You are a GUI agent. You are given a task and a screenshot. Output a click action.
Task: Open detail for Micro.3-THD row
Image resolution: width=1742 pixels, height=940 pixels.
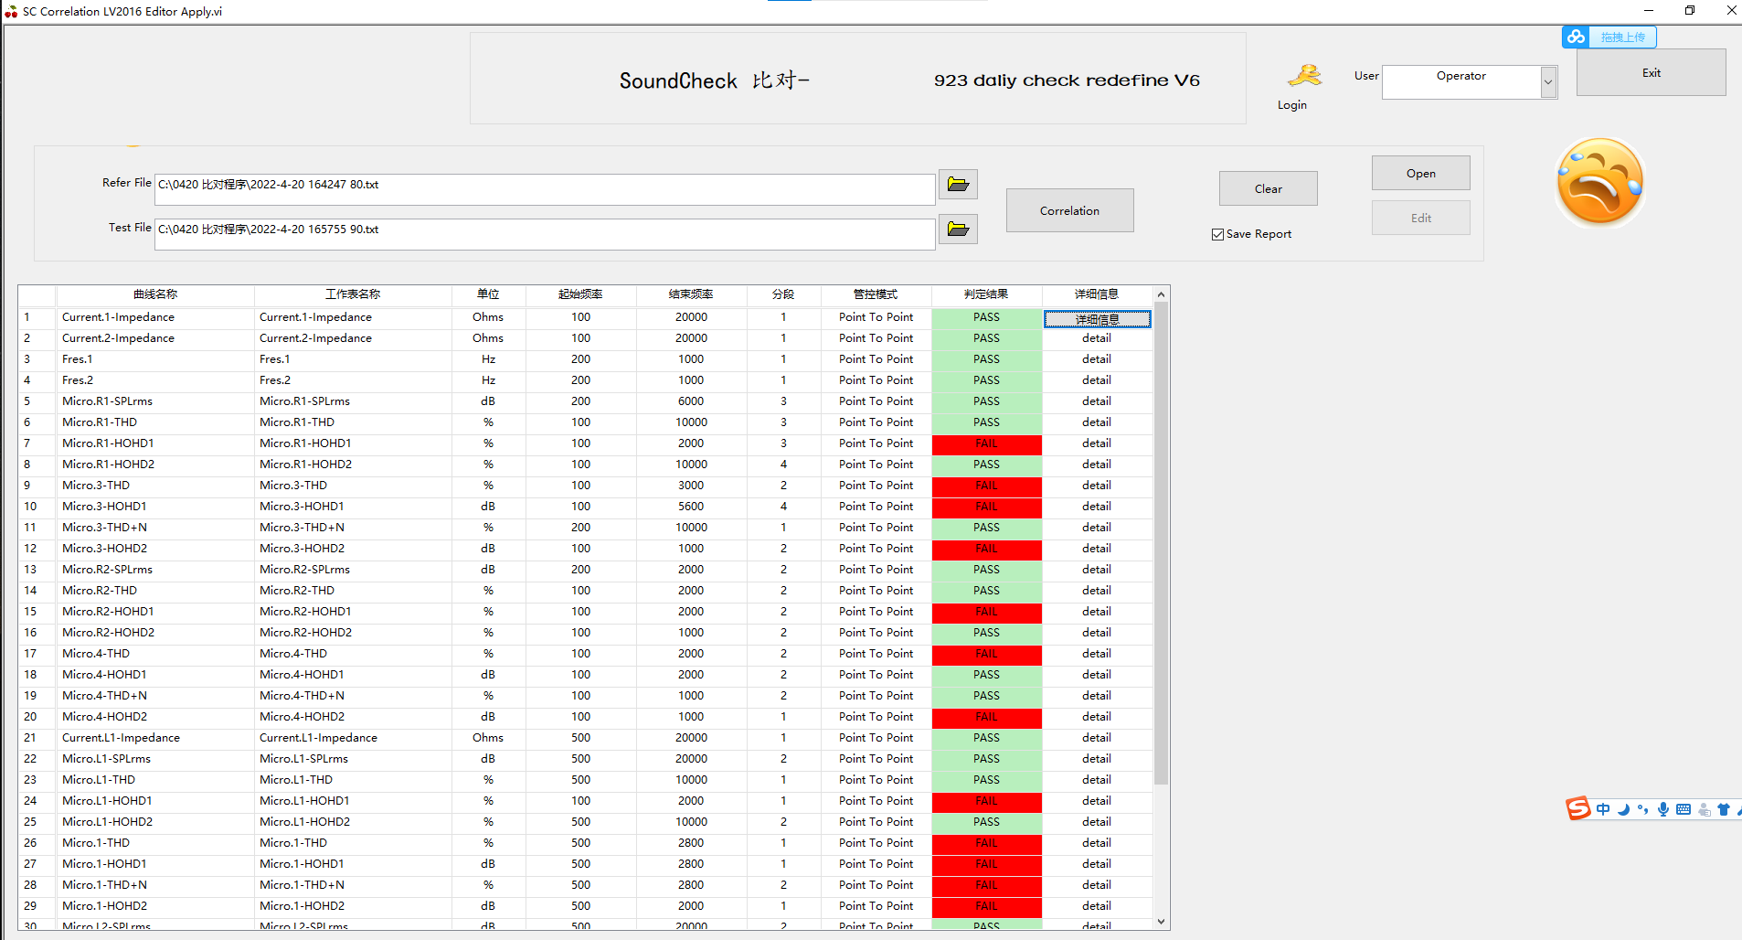pos(1097,486)
